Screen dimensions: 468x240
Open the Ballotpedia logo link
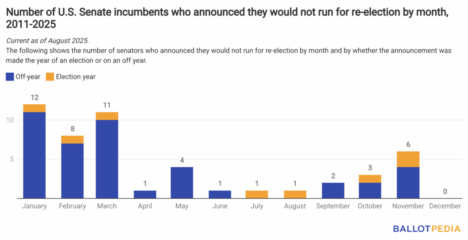(427, 229)
